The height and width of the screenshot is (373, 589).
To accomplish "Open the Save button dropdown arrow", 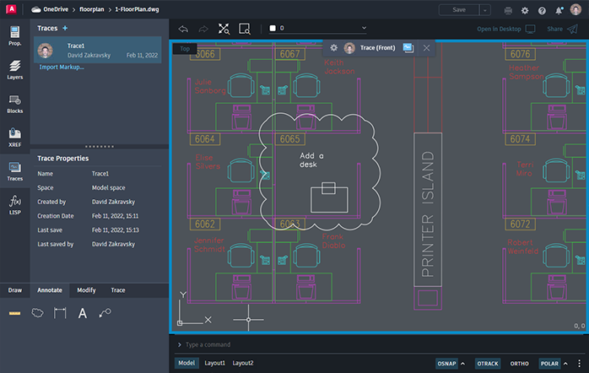I will point(484,10).
